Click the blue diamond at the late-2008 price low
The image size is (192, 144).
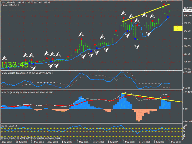[x=135, y=39]
